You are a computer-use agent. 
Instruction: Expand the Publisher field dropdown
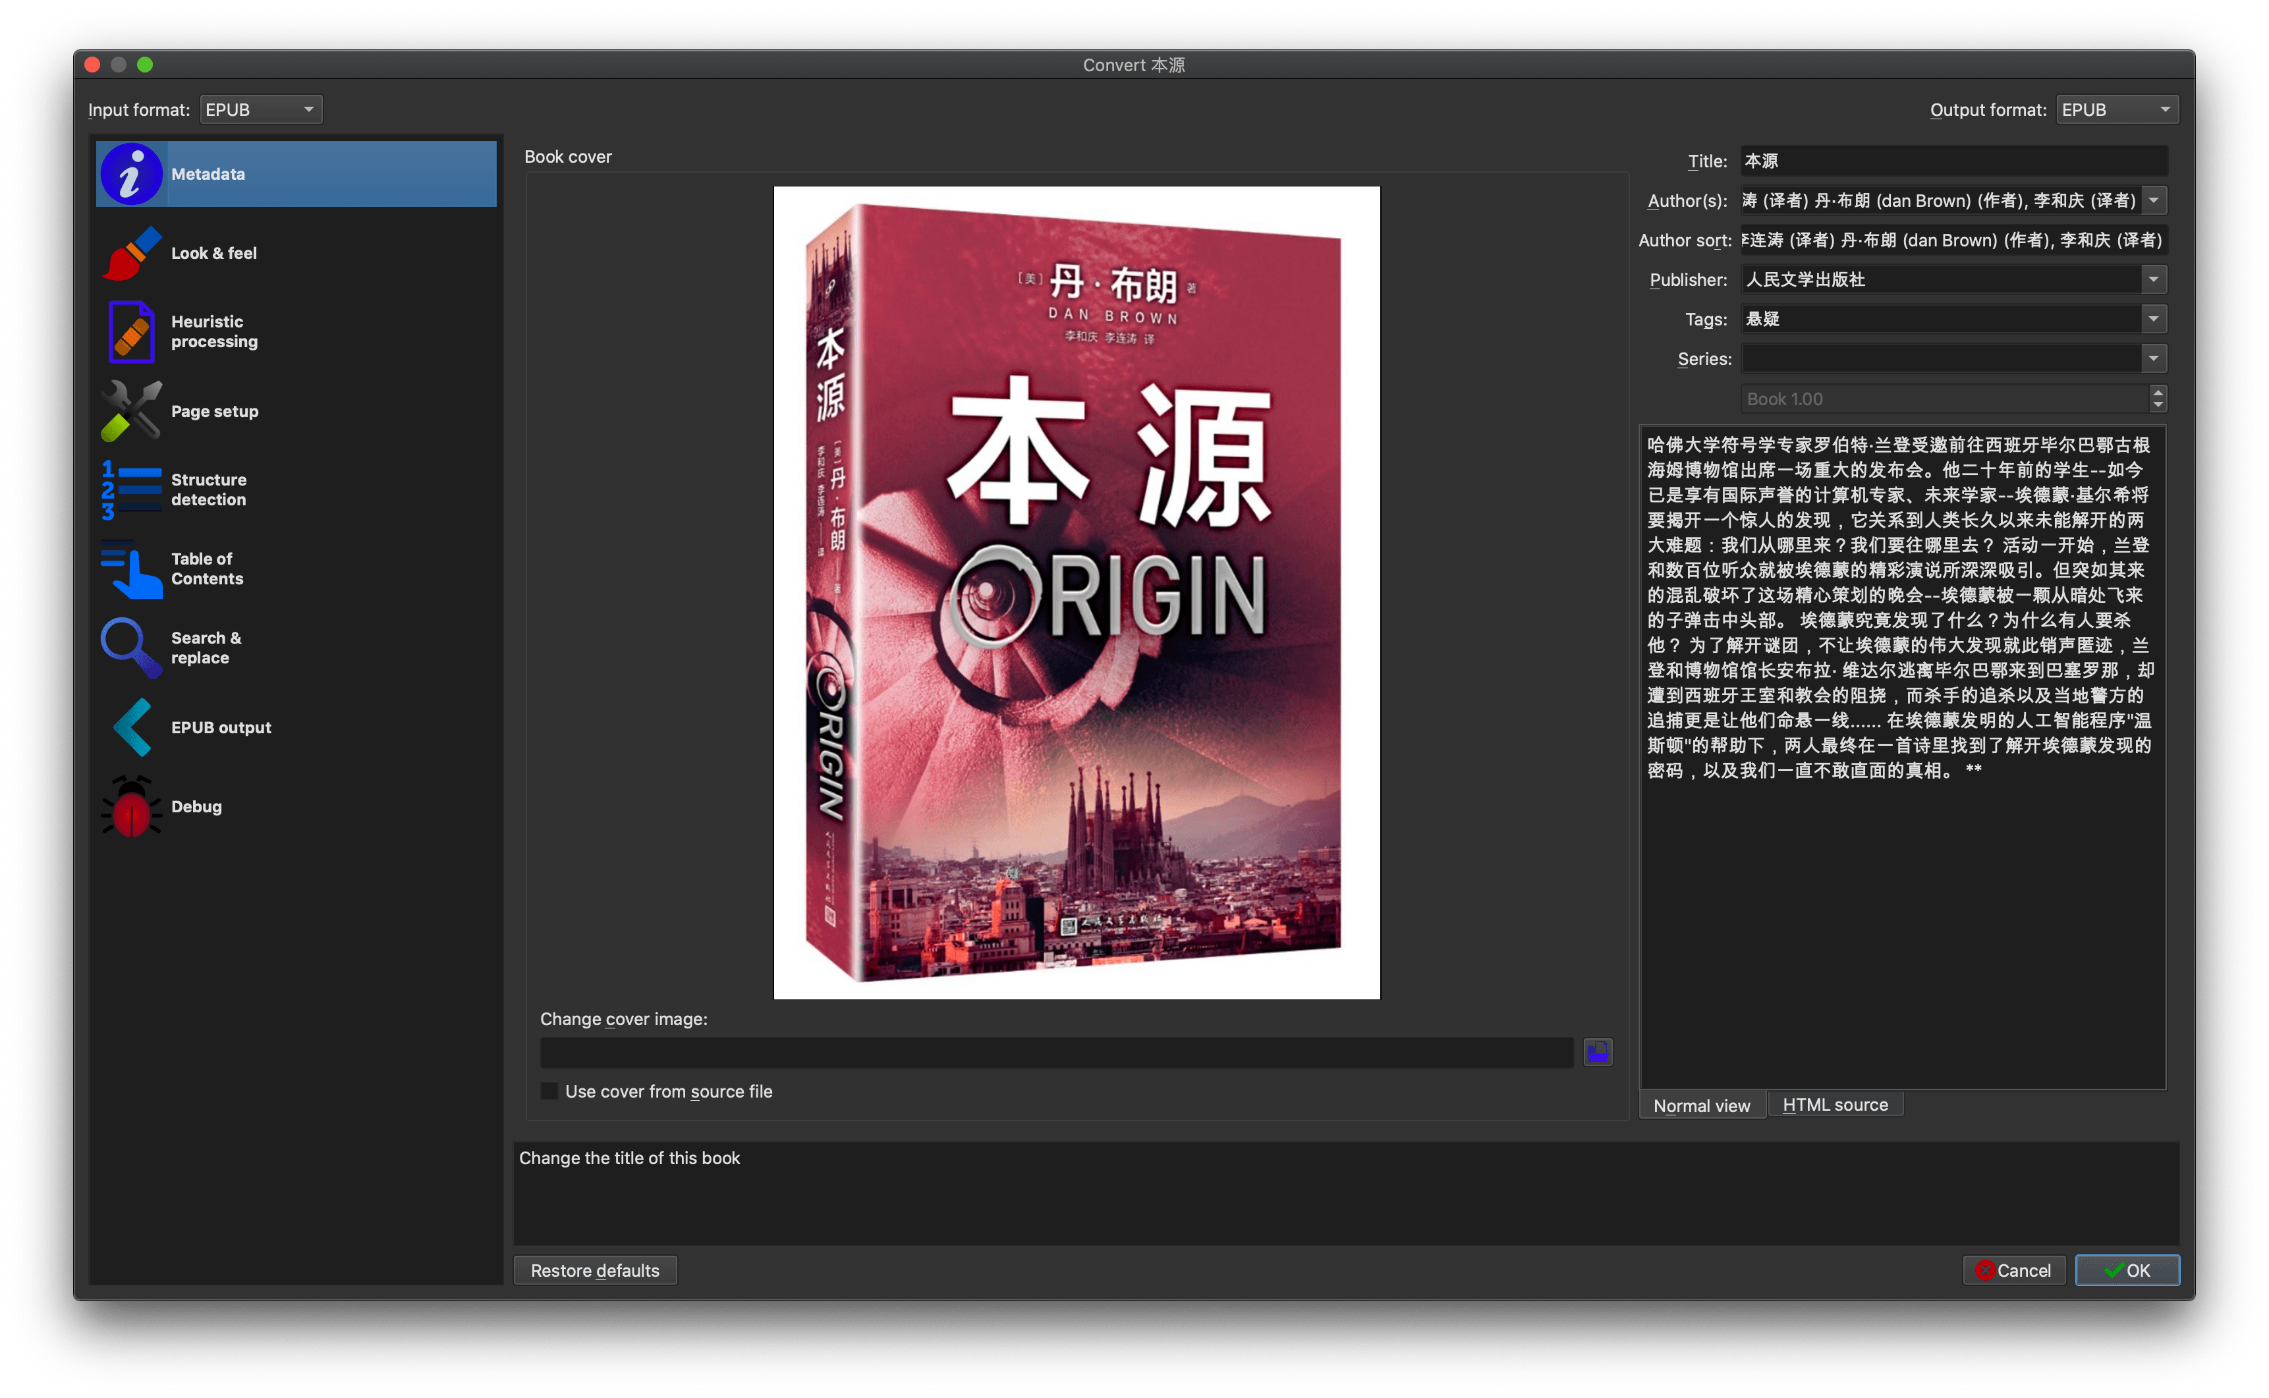(2156, 279)
